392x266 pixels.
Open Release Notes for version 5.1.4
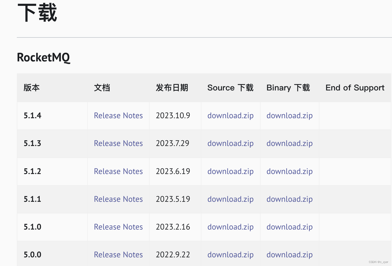[x=118, y=115]
